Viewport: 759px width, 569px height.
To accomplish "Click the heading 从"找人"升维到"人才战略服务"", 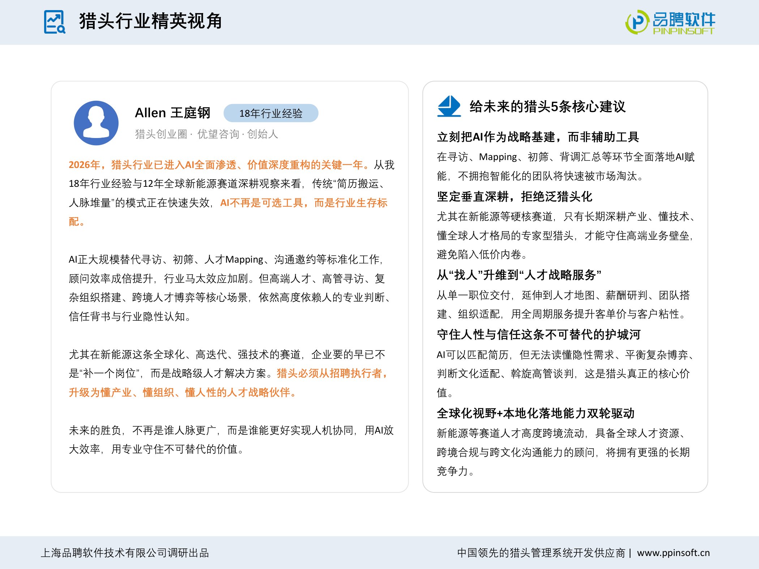I will coord(519,275).
